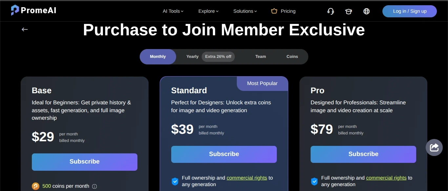The height and width of the screenshot is (191, 448).
Task: Click the orange coin icon
Action: coord(35,186)
